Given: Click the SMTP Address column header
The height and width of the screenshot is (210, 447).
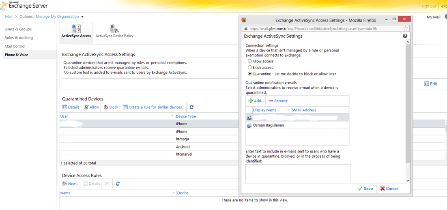Looking at the screenshot, I should pos(320,110).
